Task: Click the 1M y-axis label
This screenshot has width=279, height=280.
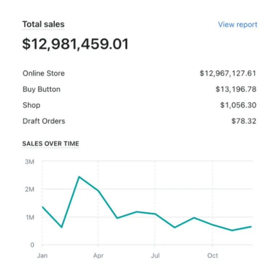Action: point(29,217)
